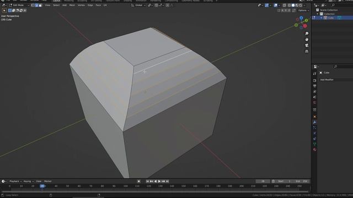Open the Render properties tab
Viewport: 353px width, 198px height.
click(314, 81)
